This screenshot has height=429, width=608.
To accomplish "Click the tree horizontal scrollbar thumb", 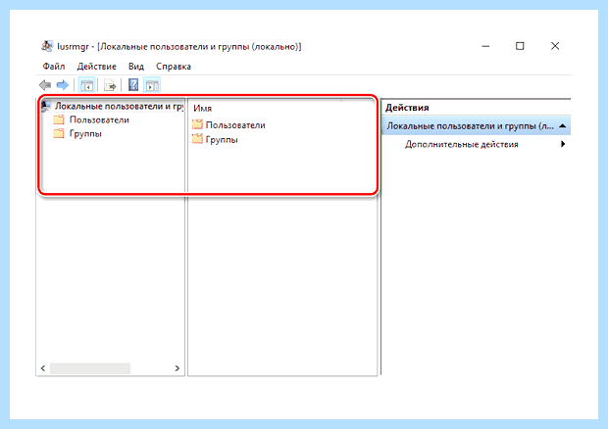I will [x=90, y=368].
